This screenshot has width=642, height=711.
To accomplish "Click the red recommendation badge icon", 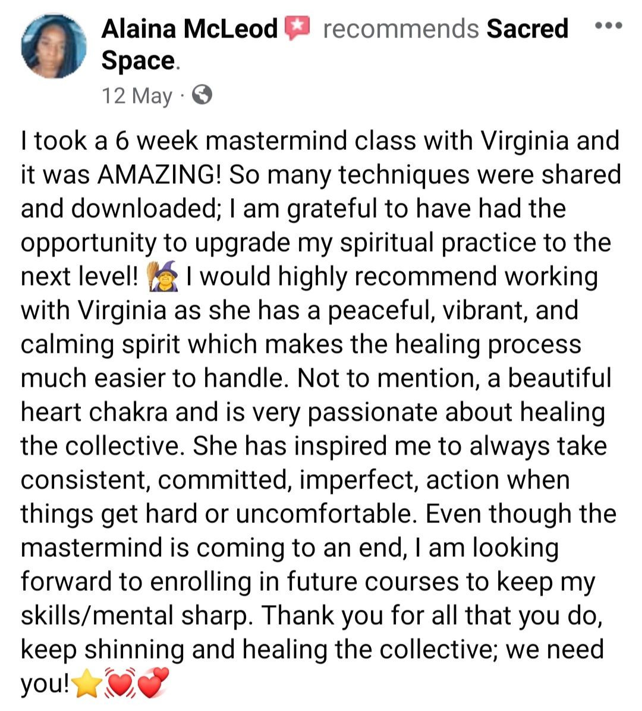I will (298, 29).
